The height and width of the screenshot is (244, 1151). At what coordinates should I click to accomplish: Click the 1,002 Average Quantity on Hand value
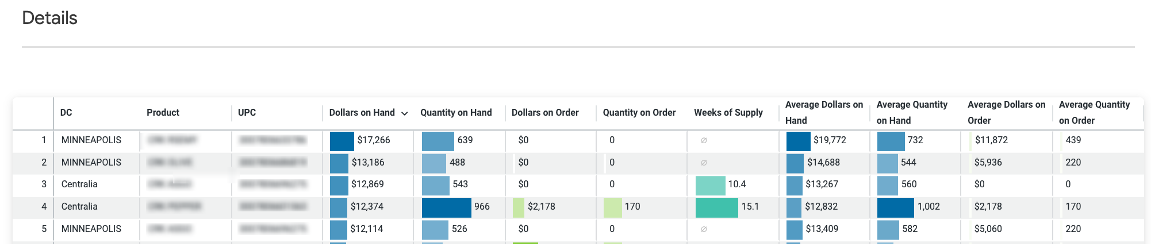[929, 206]
